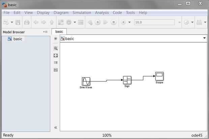Click the Ready status text
The height and width of the screenshot is (139, 209).
pyautogui.click(x=8, y=135)
